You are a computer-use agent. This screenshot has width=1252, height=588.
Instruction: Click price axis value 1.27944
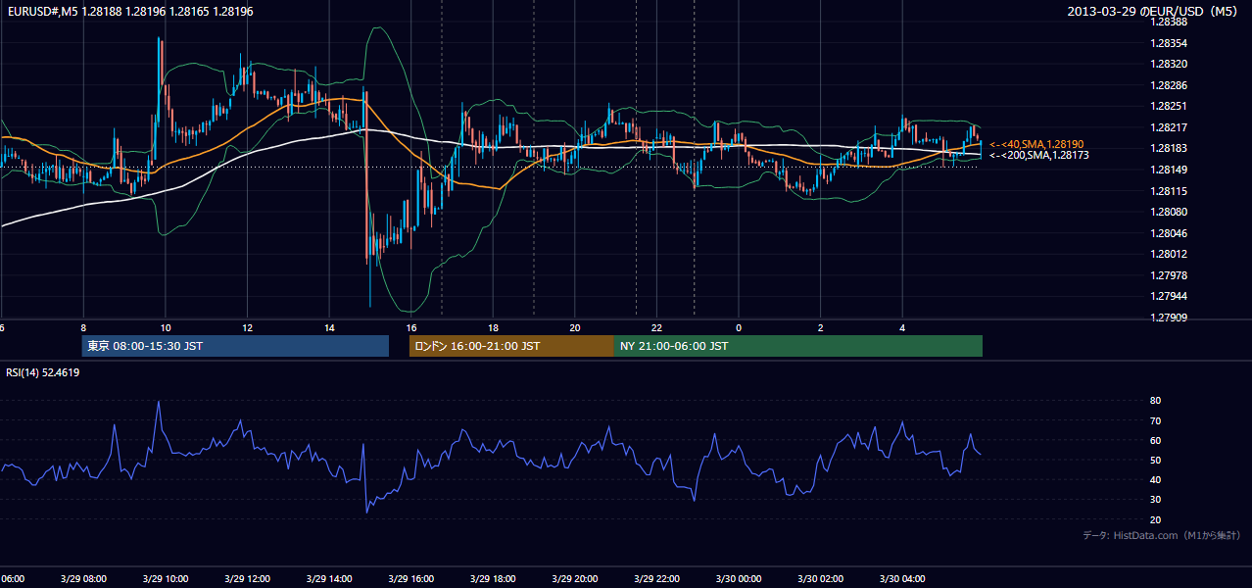click(x=1169, y=296)
